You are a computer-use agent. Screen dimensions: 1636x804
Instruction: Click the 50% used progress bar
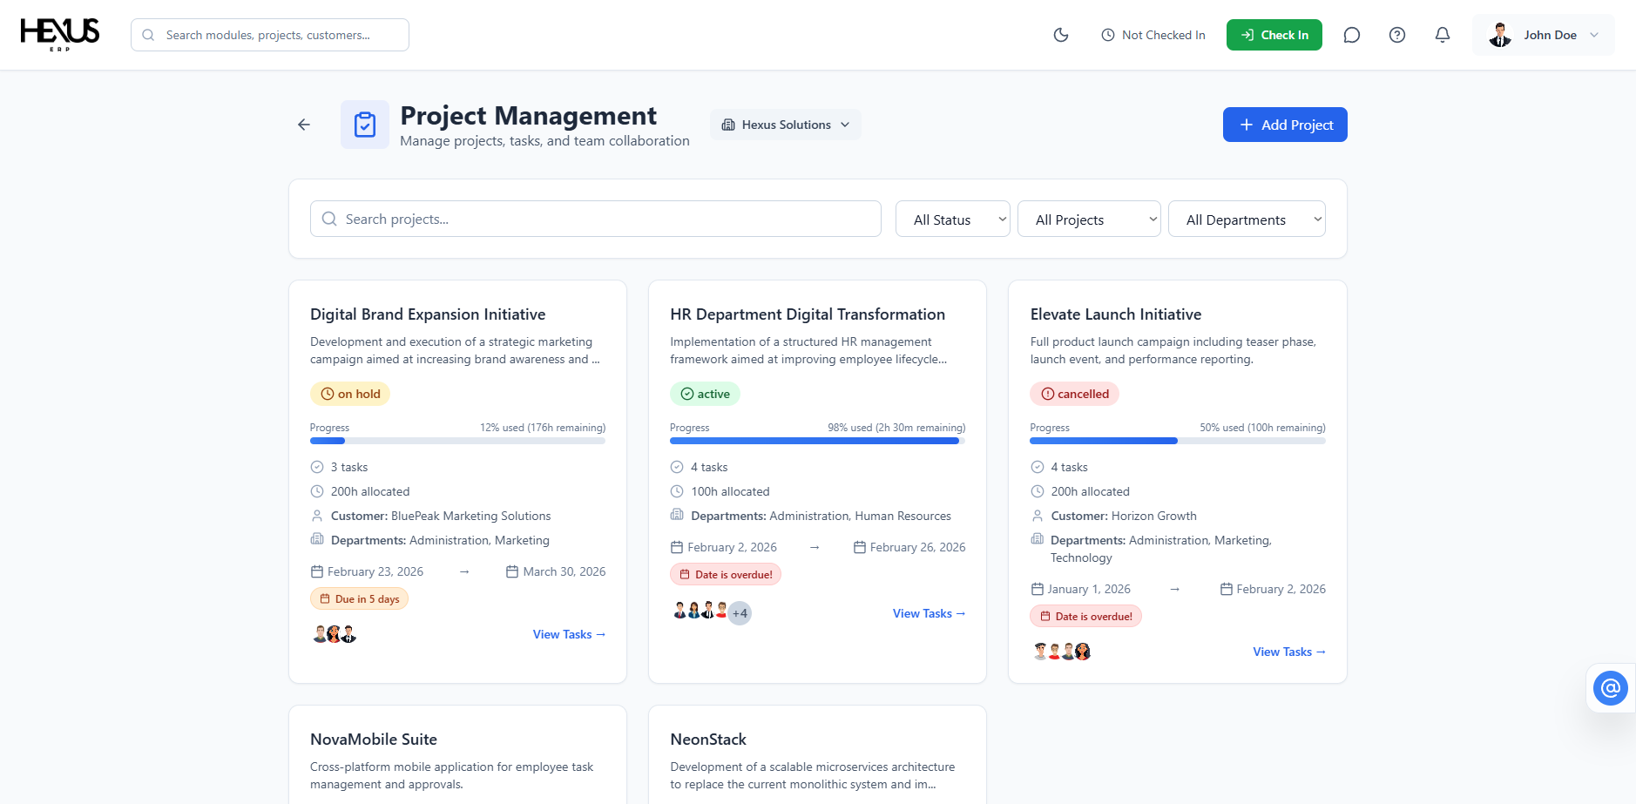pos(1178,441)
